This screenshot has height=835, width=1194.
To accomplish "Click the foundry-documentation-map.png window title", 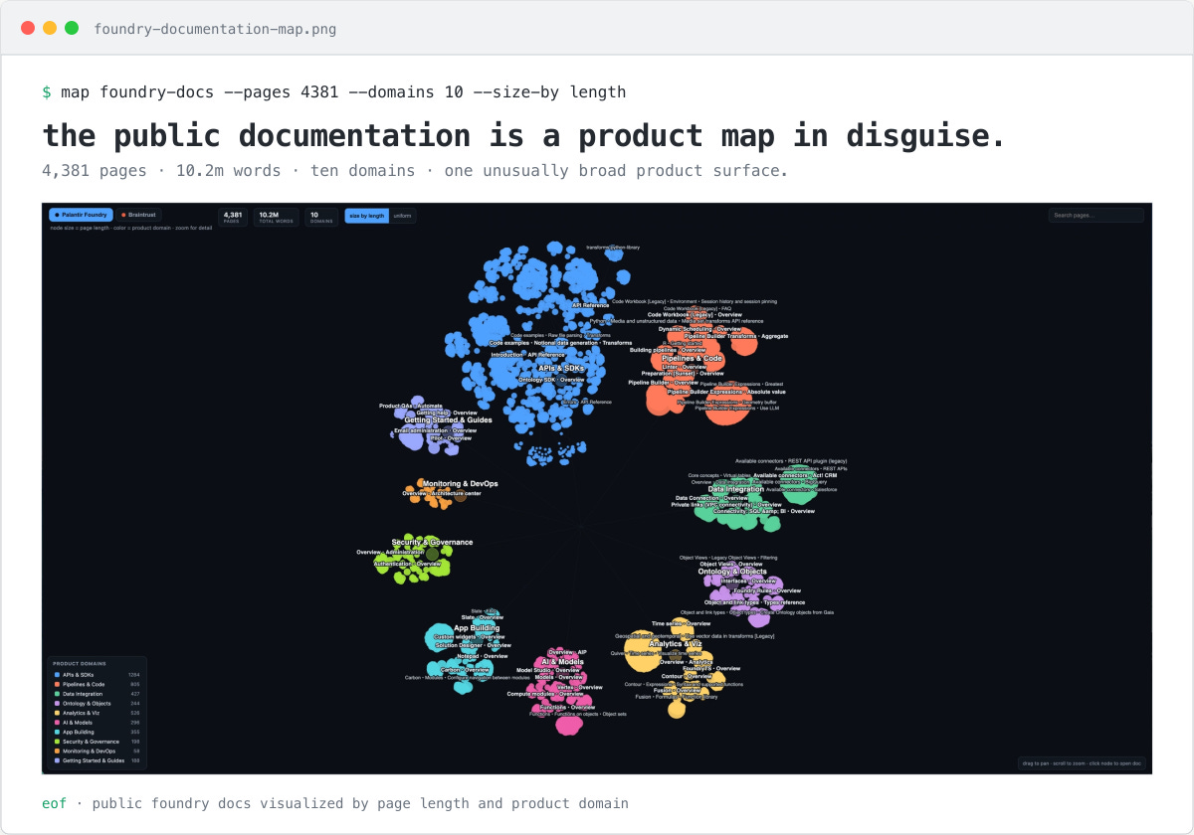I will (x=215, y=29).
